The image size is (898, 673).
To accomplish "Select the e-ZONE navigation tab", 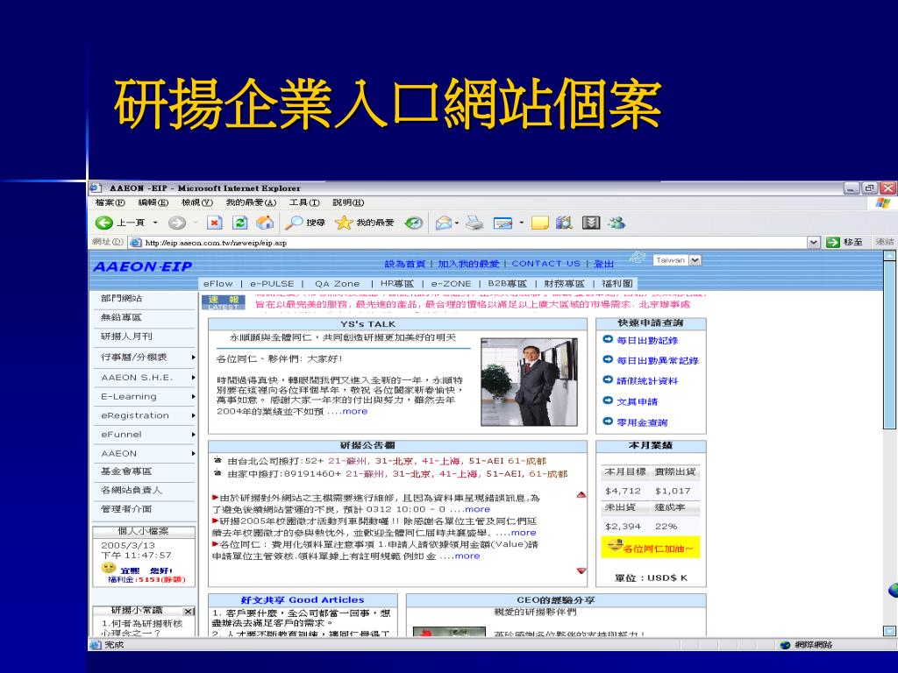I will (x=452, y=283).
